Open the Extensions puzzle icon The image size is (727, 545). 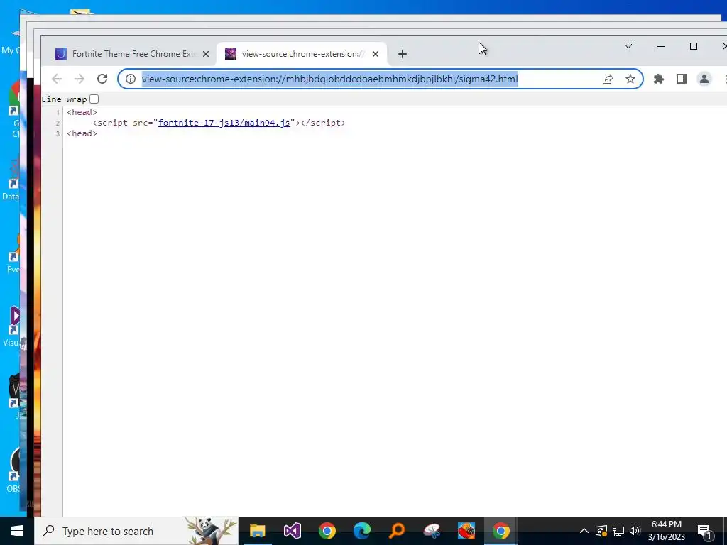pos(658,79)
